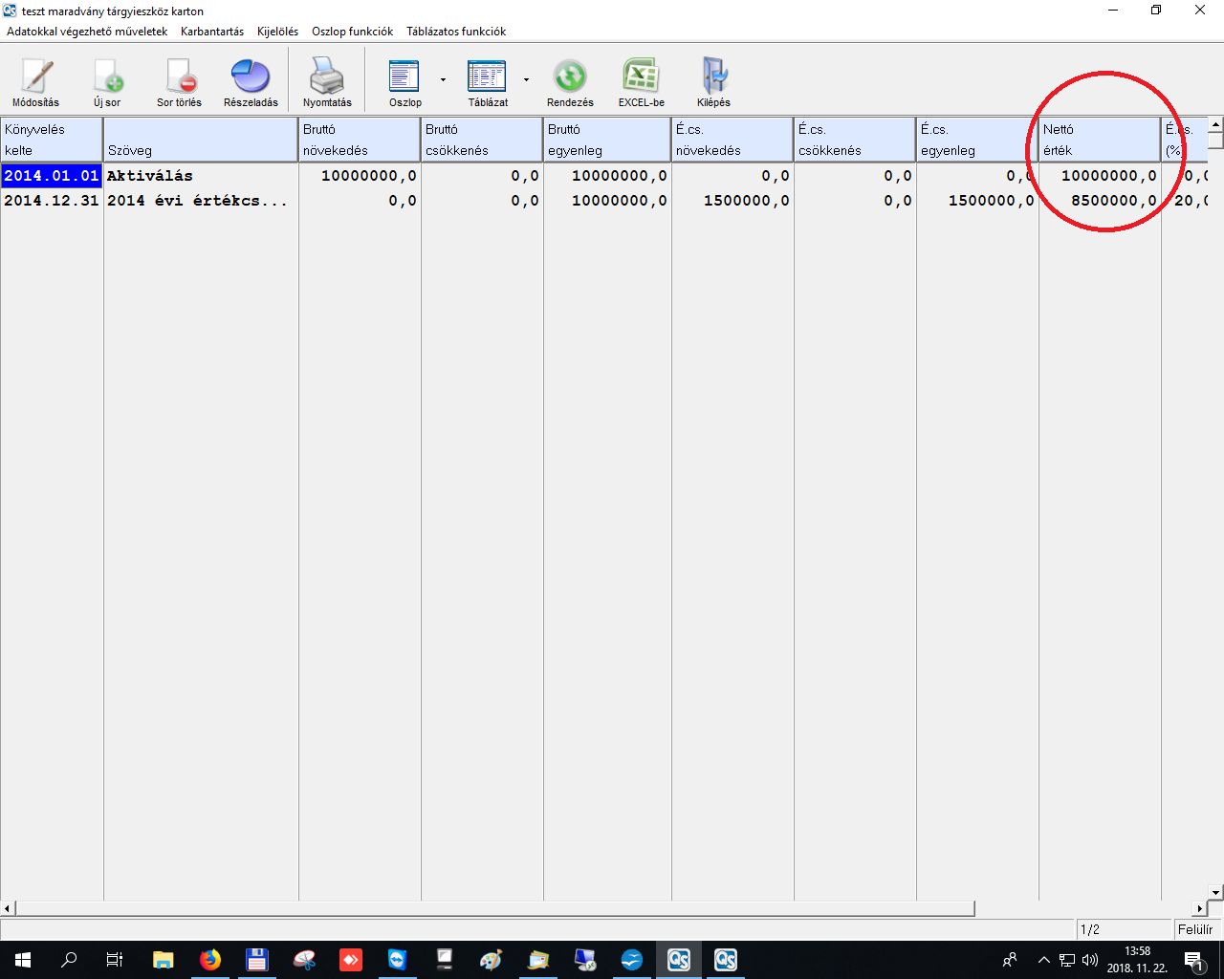The width and height of the screenshot is (1224, 979).
Task: Click the Módosítás edit icon
Action: (x=35, y=76)
